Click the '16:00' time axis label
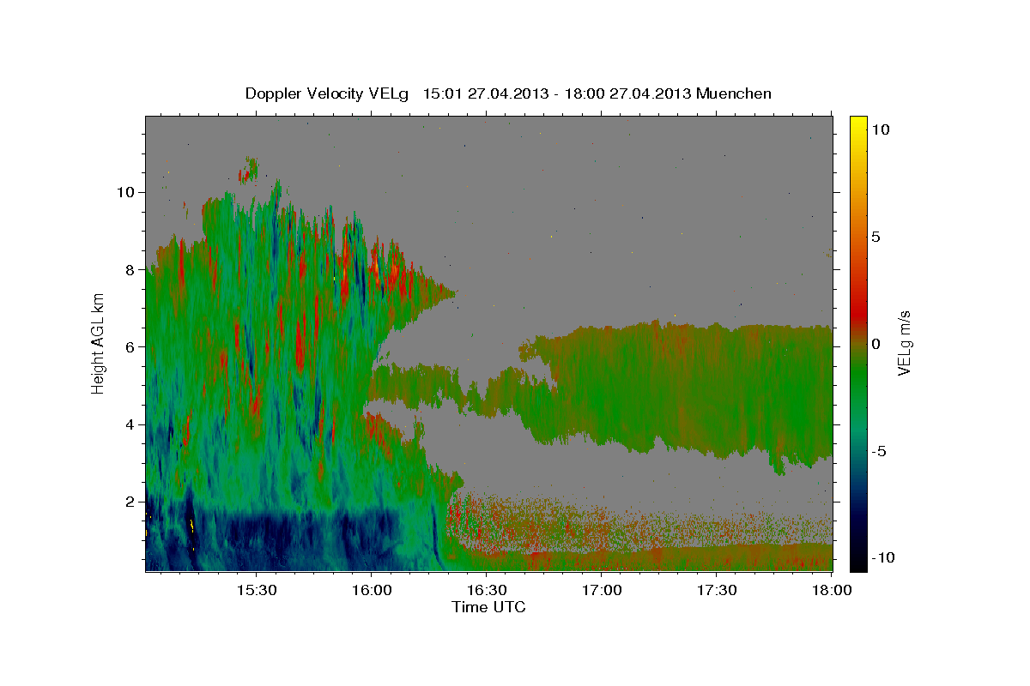The height and width of the screenshot is (686, 1030). pyautogui.click(x=371, y=590)
